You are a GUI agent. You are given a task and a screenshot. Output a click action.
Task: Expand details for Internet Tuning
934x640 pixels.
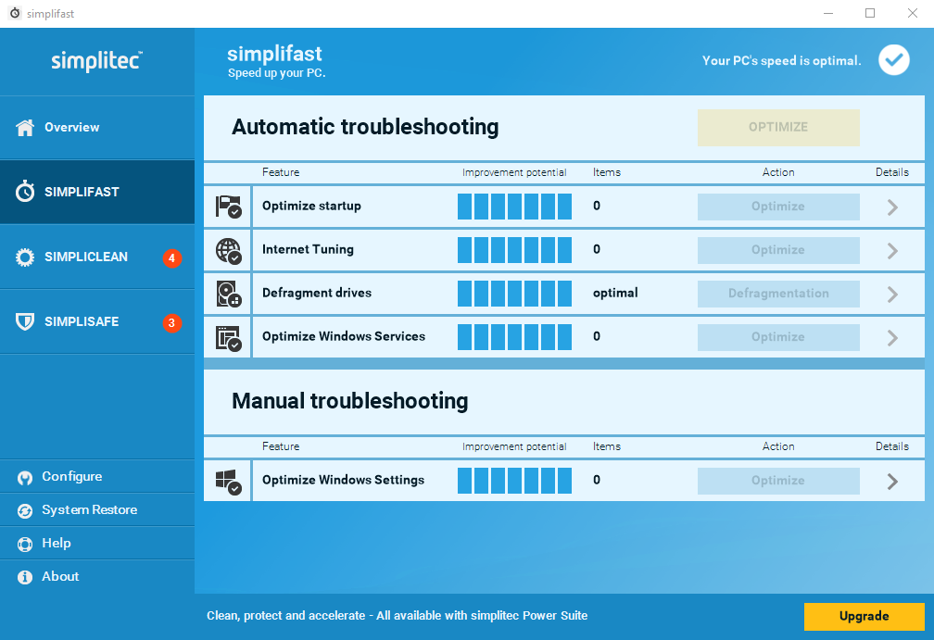892,251
